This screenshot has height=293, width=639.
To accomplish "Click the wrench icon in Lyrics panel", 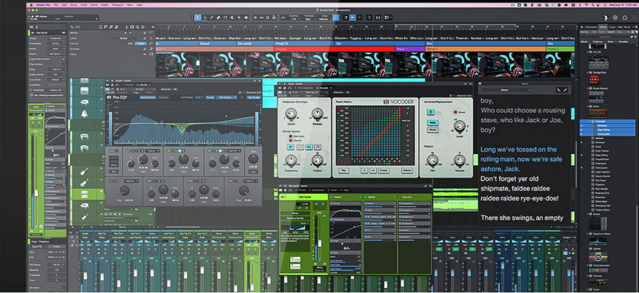I will point(559,90).
